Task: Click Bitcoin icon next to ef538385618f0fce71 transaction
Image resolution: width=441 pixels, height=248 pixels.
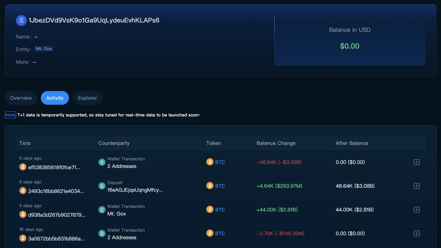Action: pos(23,167)
